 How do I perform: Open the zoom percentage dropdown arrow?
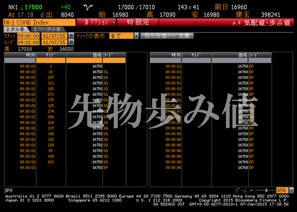[x=292, y=190]
